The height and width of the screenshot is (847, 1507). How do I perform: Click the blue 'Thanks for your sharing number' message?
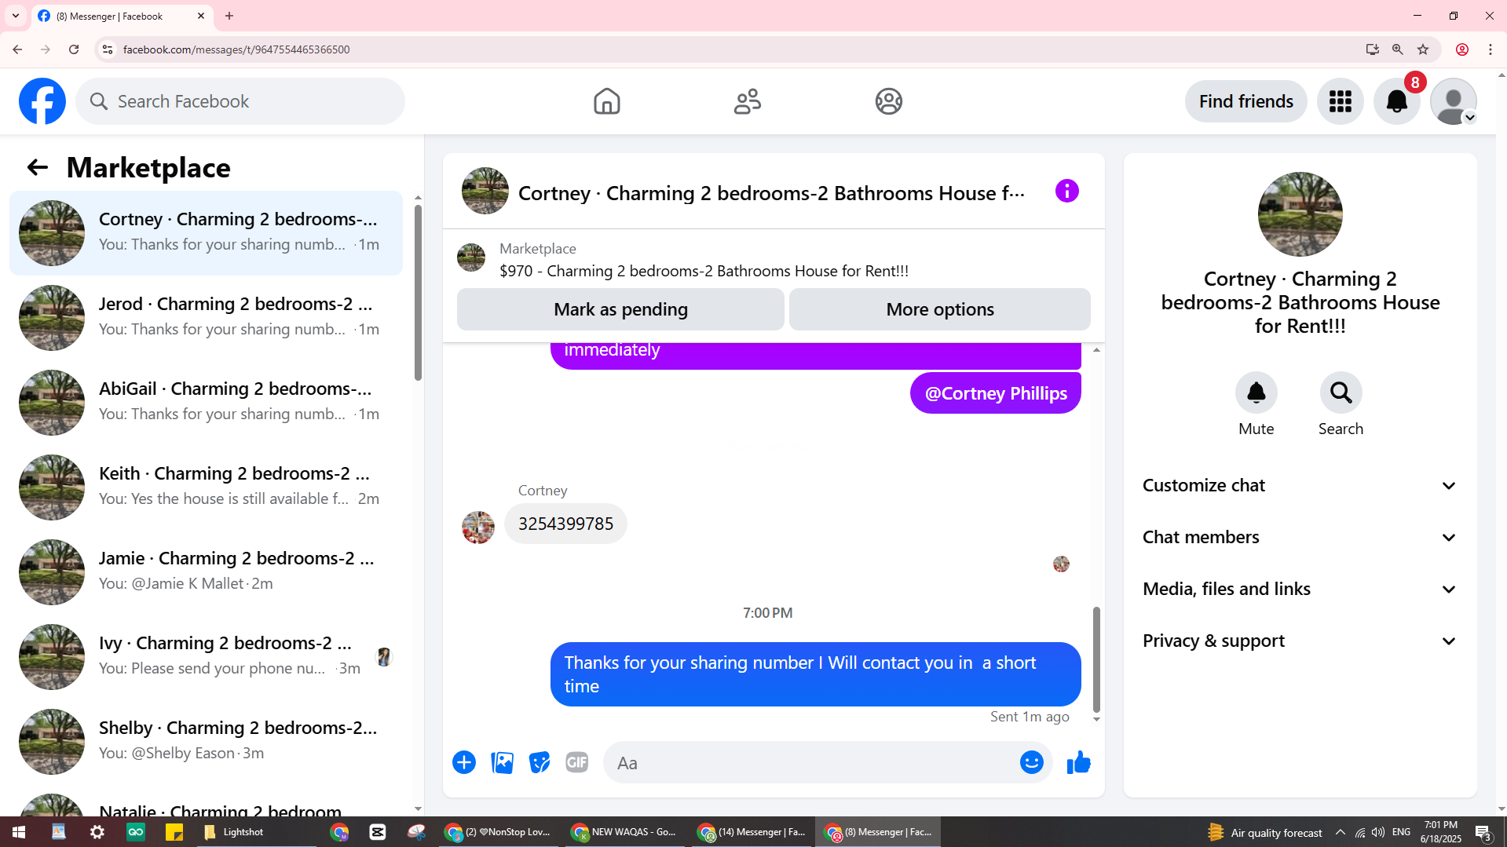(815, 674)
